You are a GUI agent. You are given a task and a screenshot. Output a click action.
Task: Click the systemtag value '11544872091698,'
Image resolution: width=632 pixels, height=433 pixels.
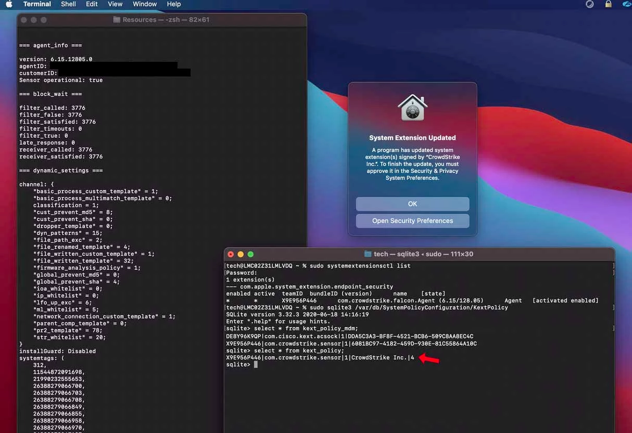(59, 372)
